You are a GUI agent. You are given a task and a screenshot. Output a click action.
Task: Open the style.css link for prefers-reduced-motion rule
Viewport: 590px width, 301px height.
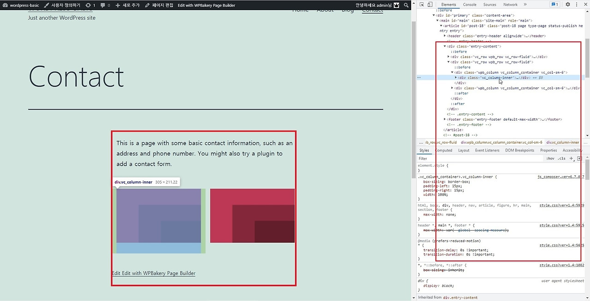(562, 245)
